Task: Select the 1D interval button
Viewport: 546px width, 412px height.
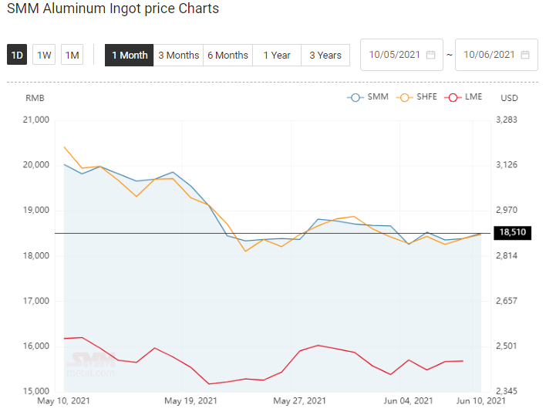Action: click(x=17, y=55)
